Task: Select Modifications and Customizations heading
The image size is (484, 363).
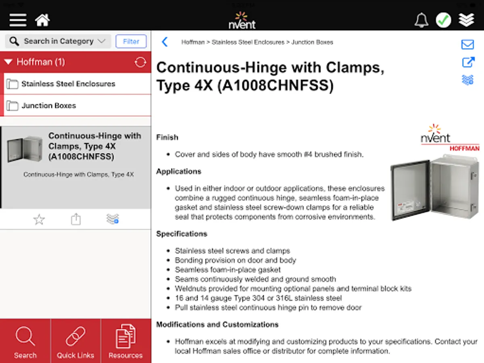Action: (x=217, y=325)
